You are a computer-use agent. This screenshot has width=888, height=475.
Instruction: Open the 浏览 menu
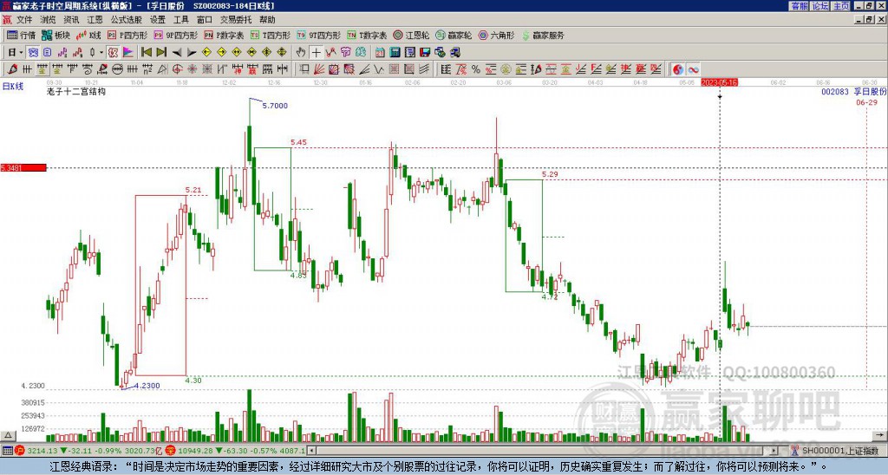[x=49, y=20]
